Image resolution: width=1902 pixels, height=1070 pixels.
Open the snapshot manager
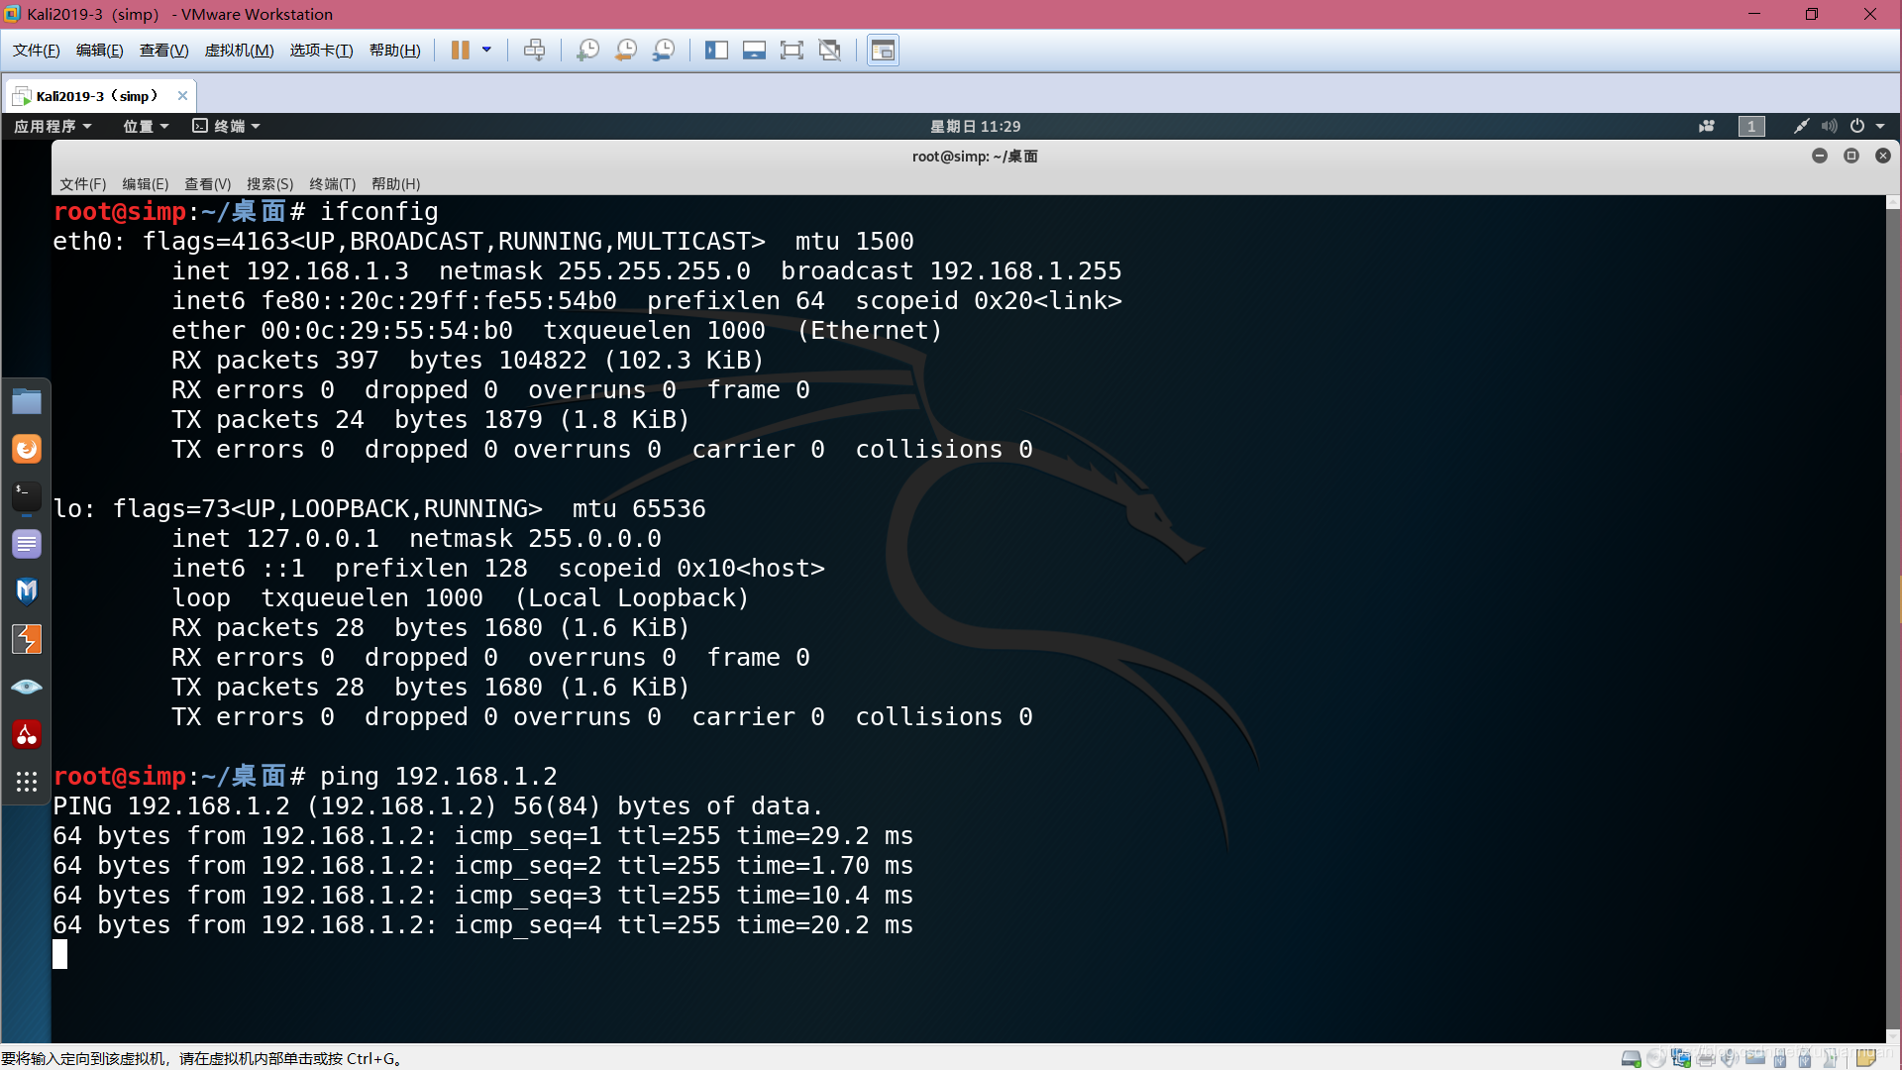tap(664, 51)
